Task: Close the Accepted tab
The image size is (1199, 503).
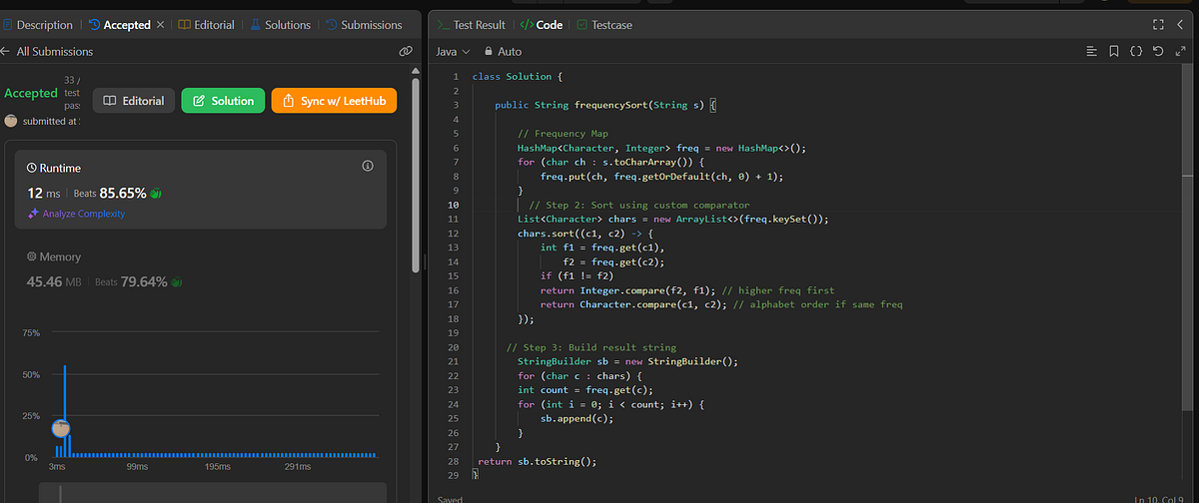Action: pos(161,24)
